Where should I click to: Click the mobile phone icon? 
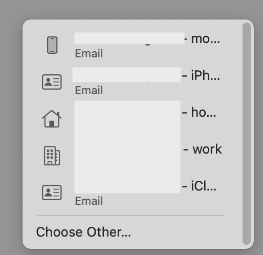tap(52, 45)
